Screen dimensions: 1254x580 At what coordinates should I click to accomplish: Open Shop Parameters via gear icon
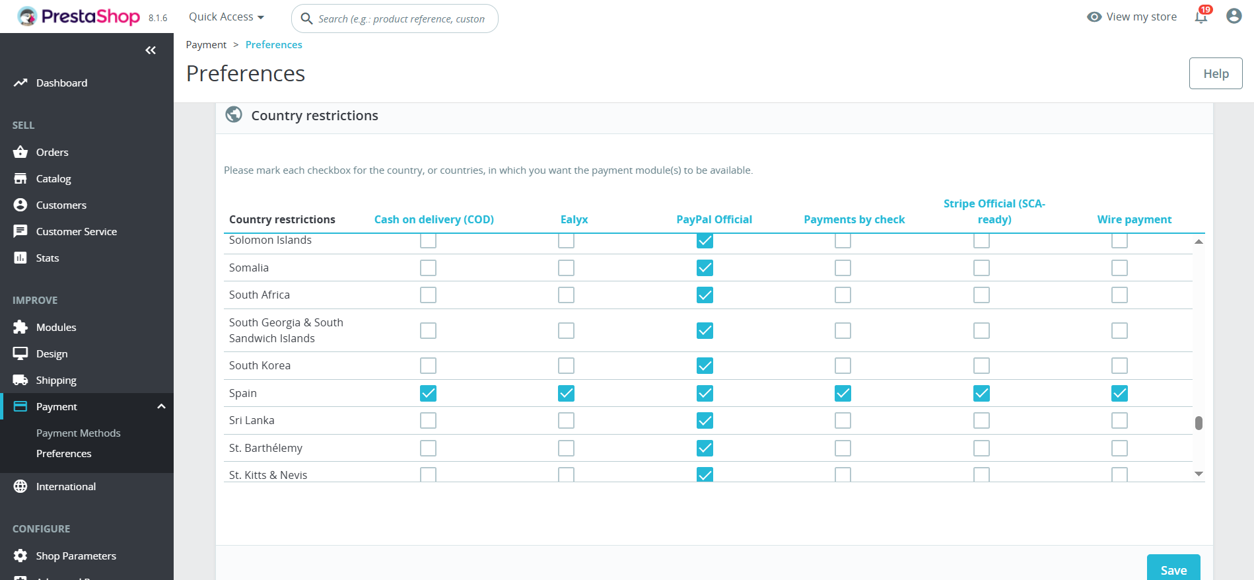(x=20, y=556)
